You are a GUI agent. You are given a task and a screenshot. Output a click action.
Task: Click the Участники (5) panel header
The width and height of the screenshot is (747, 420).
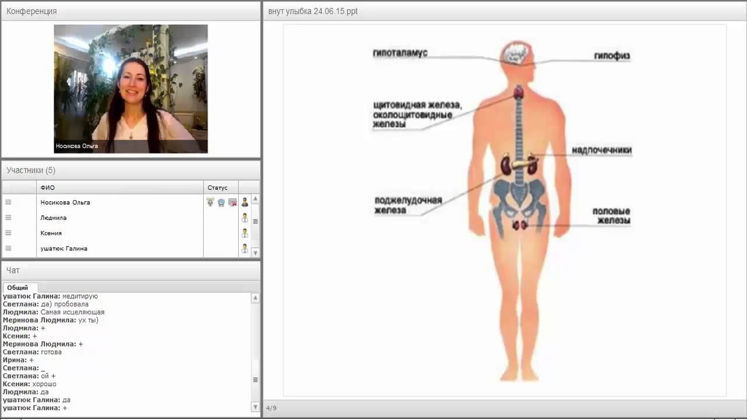[x=131, y=170]
